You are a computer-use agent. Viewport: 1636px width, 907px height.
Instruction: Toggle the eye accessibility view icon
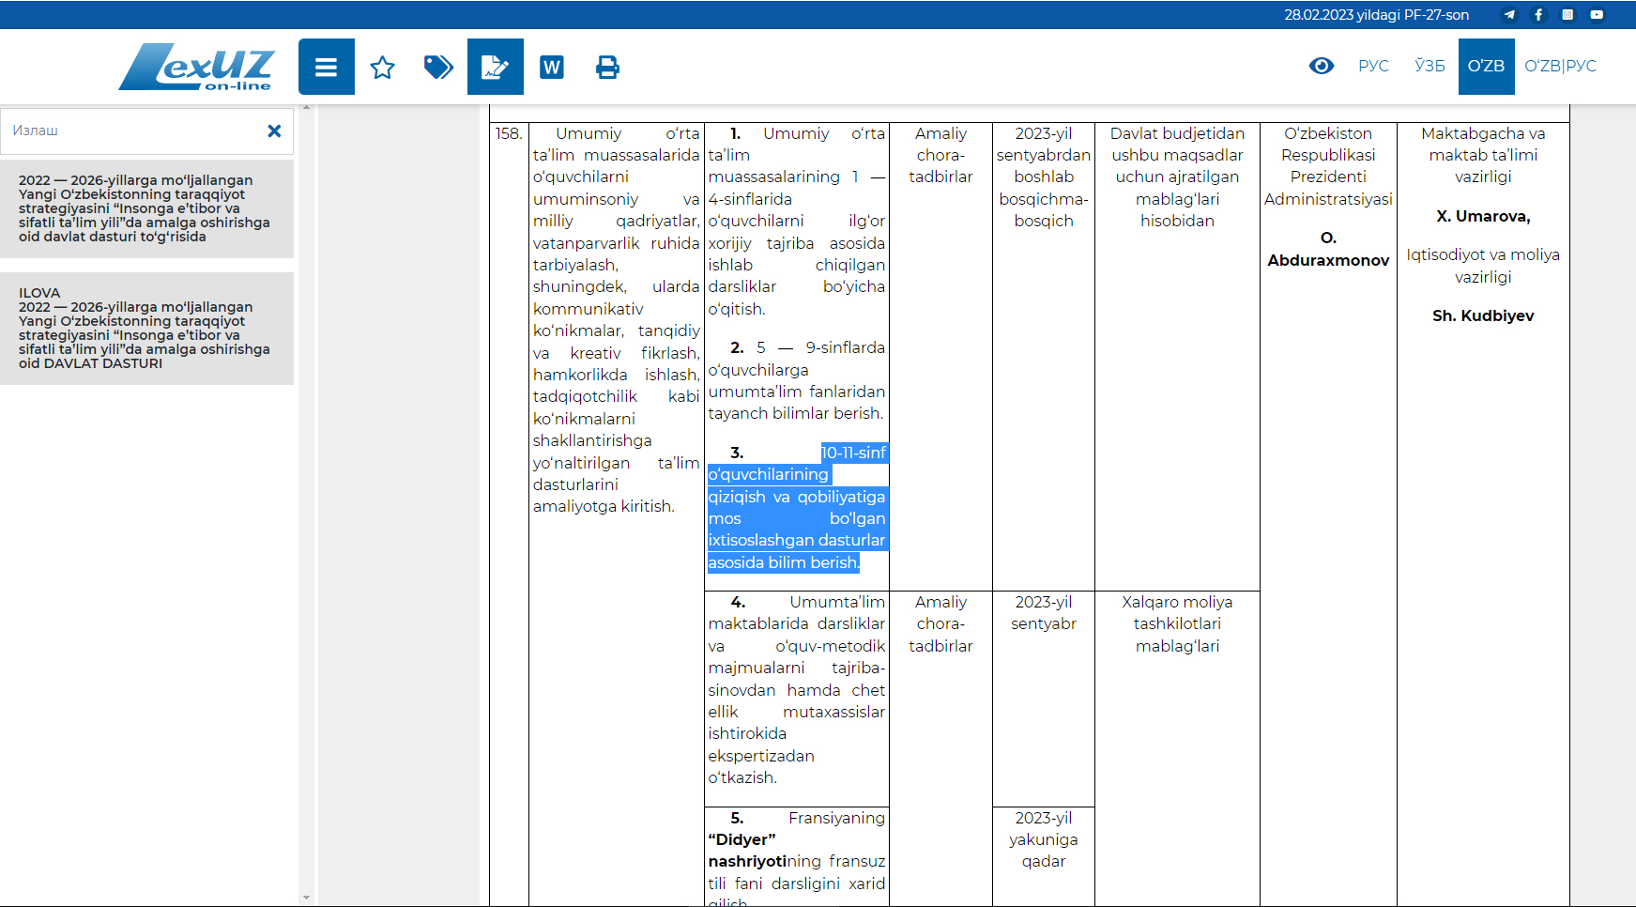(1322, 66)
